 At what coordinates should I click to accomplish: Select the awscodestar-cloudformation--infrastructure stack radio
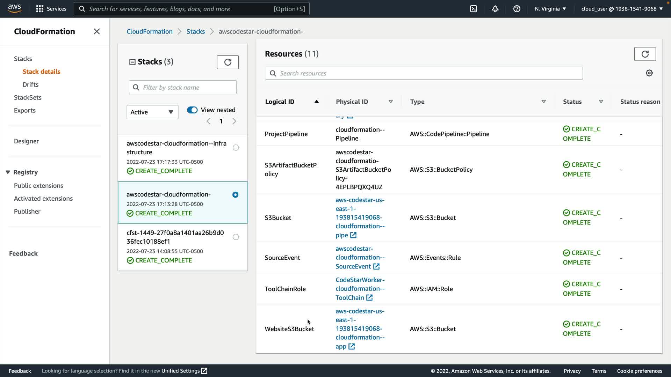[236, 148]
